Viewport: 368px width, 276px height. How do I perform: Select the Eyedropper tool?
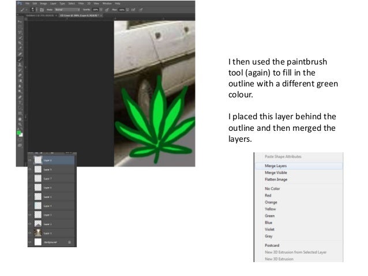(20, 48)
